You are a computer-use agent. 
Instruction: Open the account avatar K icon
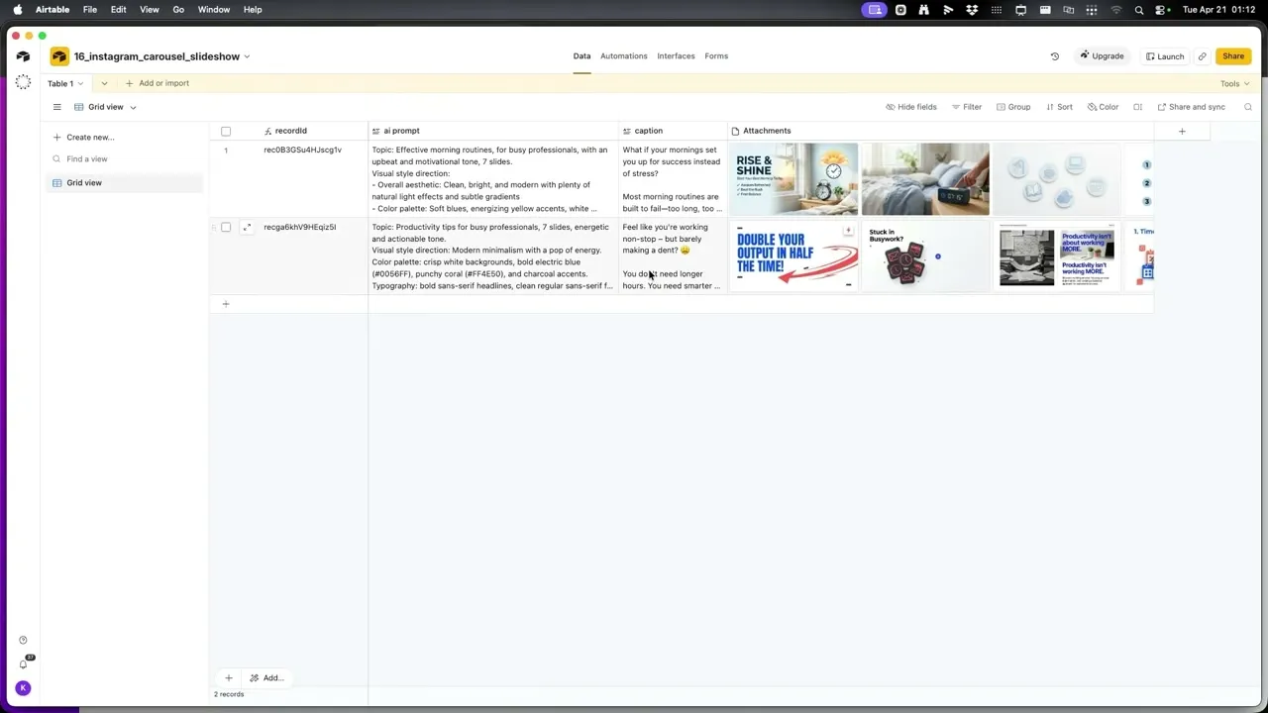[x=23, y=688]
